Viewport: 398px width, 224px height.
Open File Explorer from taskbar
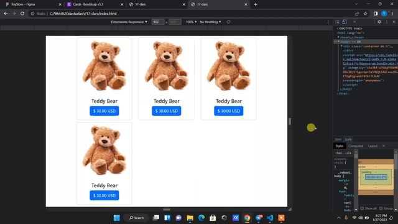[x=190, y=218]
